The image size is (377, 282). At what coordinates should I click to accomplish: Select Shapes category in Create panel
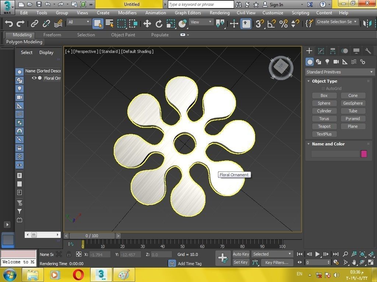[318, 62]
